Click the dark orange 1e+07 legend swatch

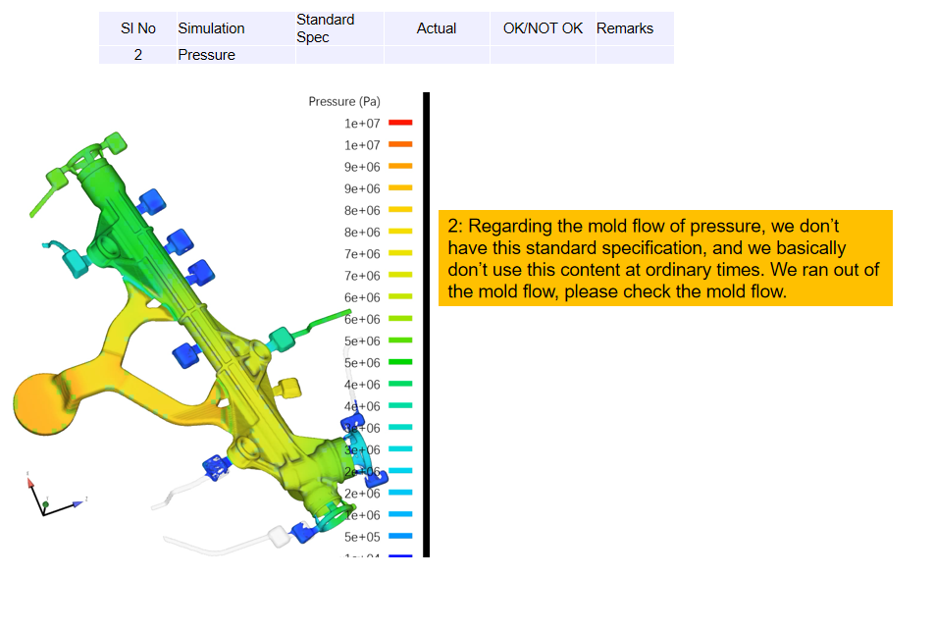tap(400, 144)
